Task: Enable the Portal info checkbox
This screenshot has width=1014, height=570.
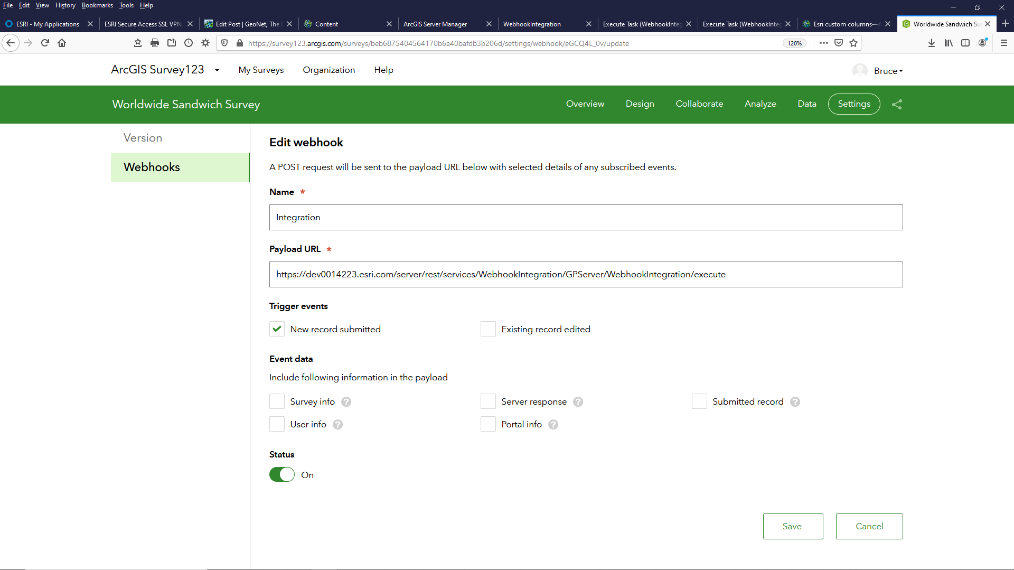Action: [x=488, y=424]
